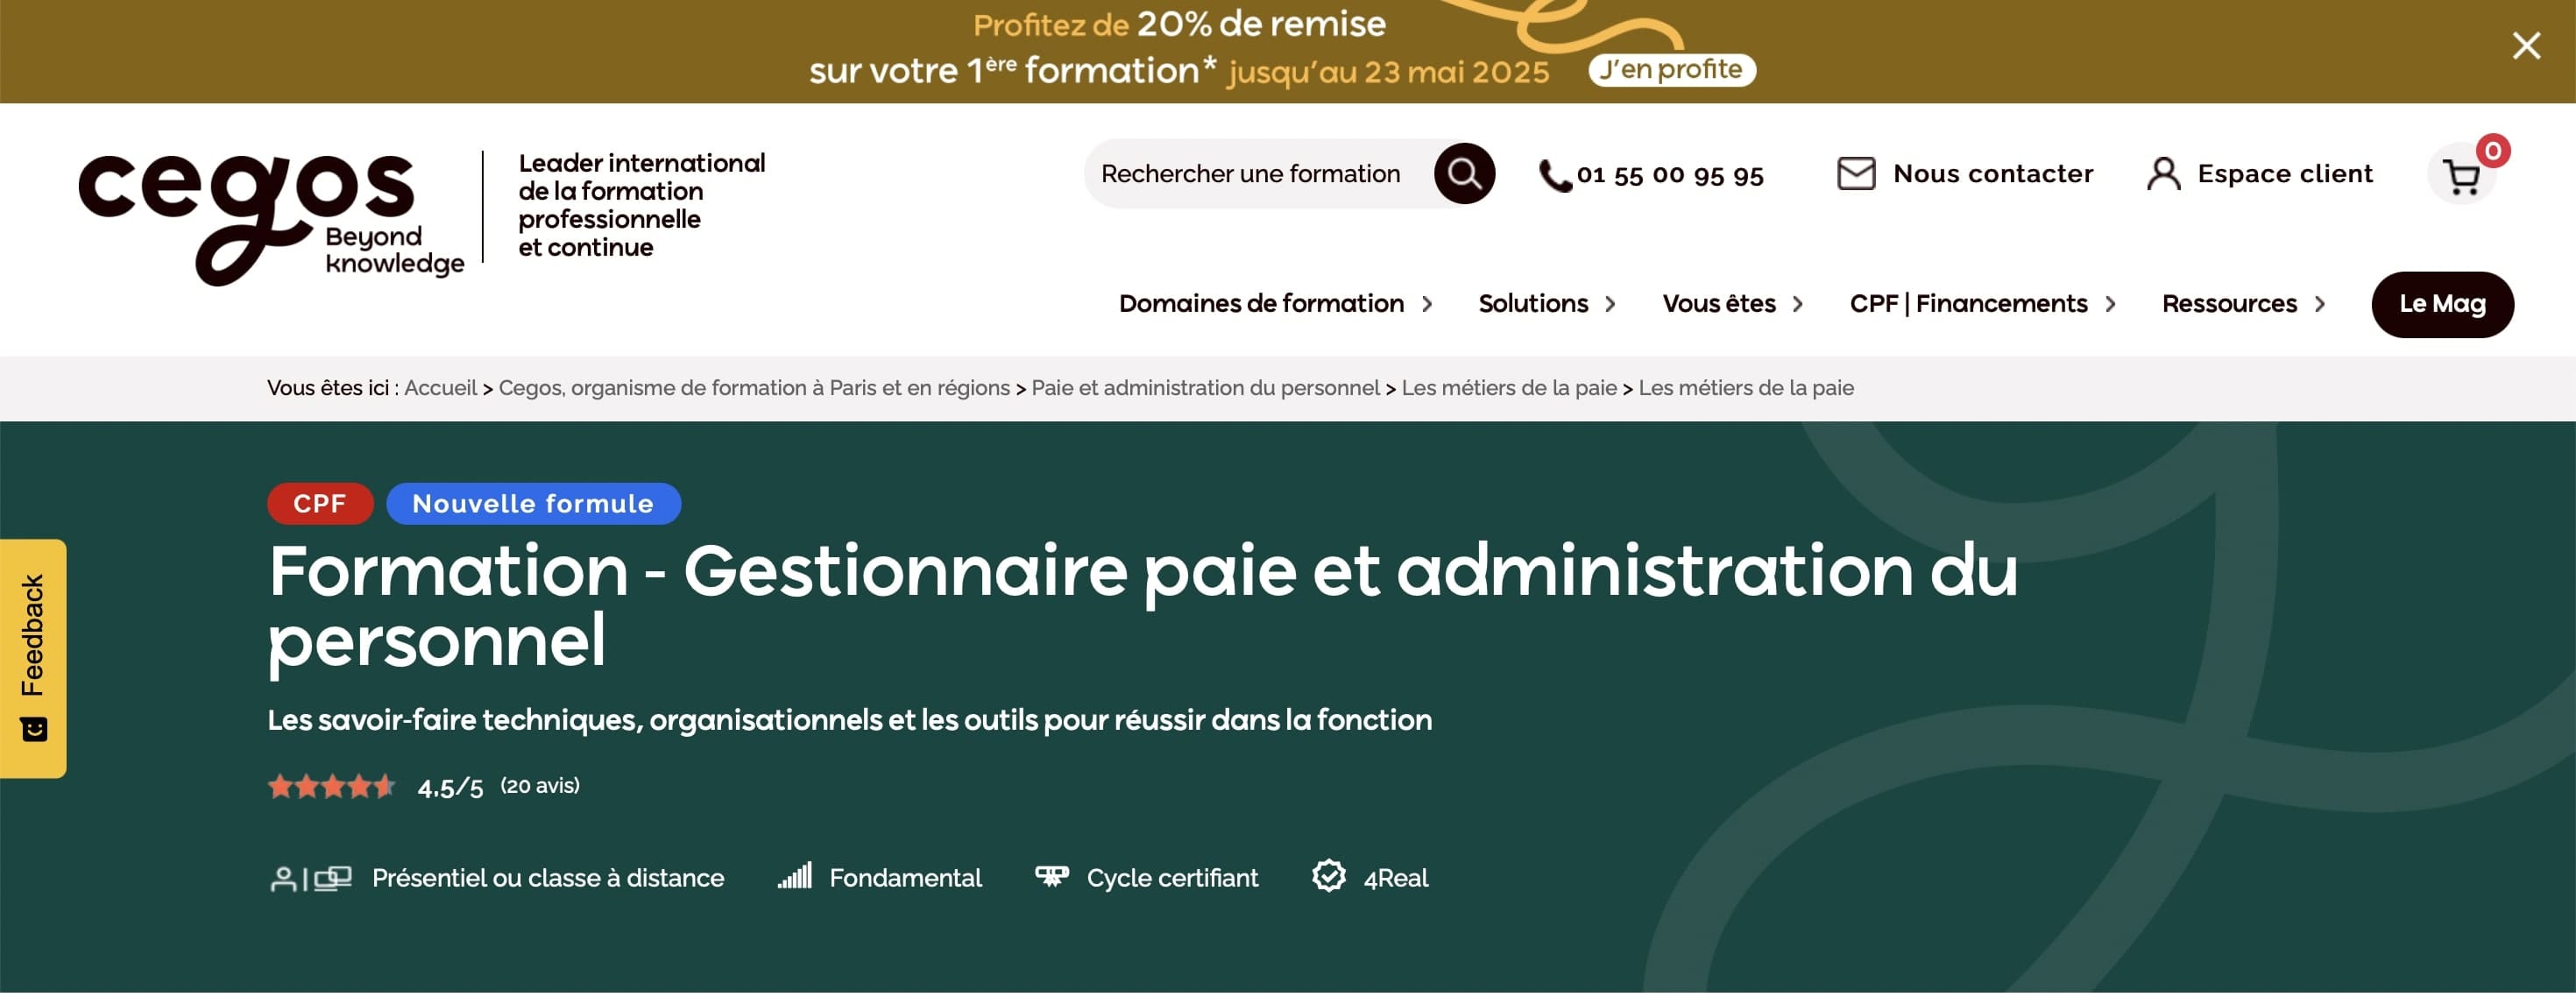Image resolution: width=2576 pixels, height=997 pixels.
Task: Open CPF | Financements menu
Action: pos(1968,304)
